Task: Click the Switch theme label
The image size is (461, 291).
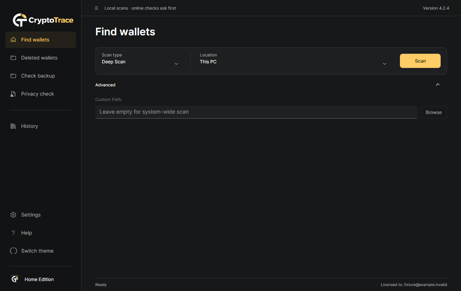Action: point(37,251)
